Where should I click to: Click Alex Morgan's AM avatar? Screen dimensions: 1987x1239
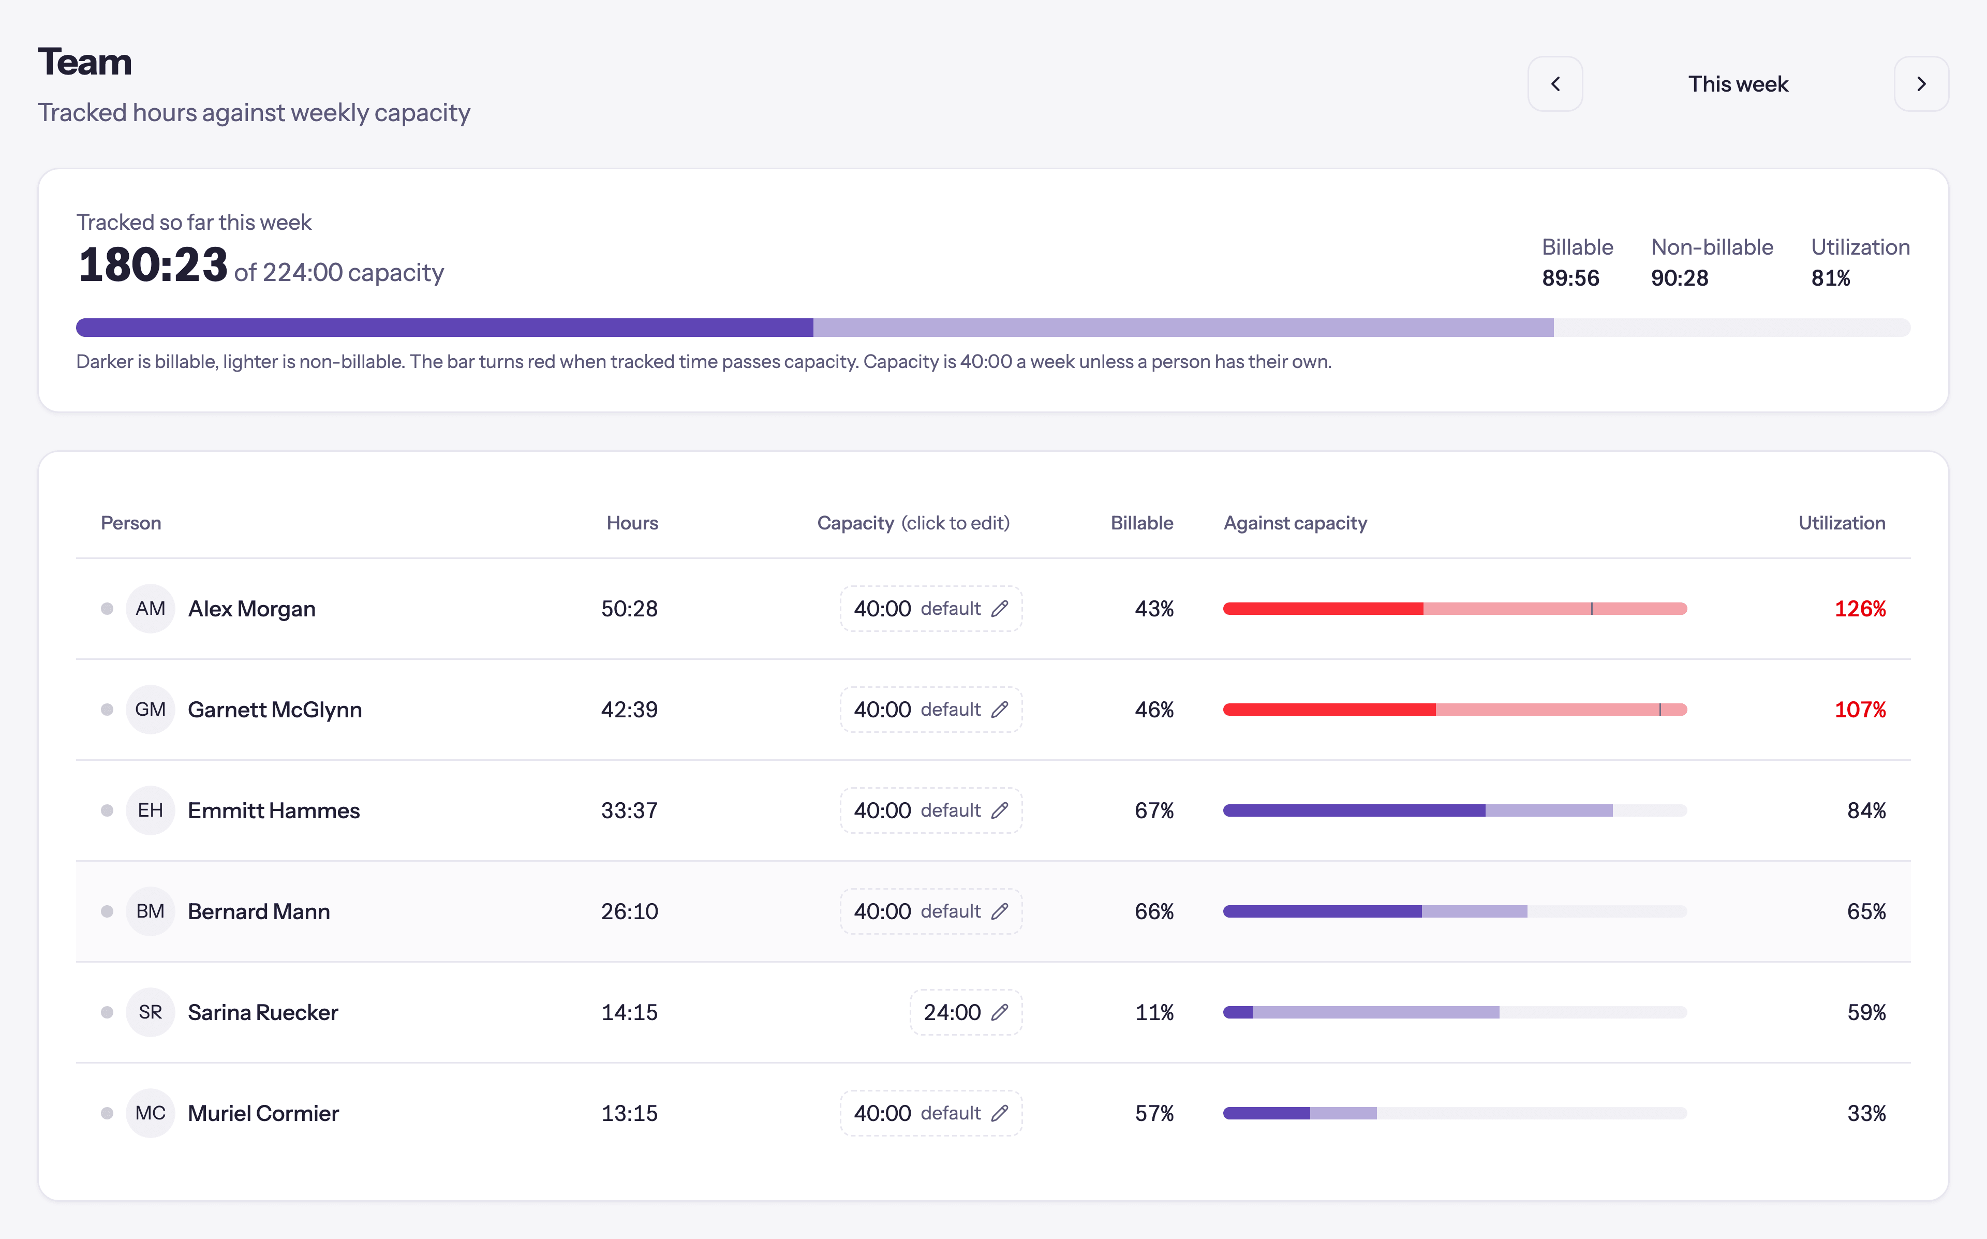[x=150, y=608]
